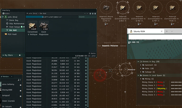Click mining drone icon under the 8,702 m asteroid
The height and width of the screenshot is (108, 182).
click(x=139, y=24)
